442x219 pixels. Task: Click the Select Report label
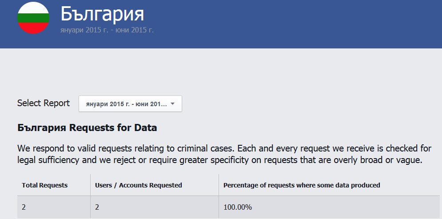point(44,103)
